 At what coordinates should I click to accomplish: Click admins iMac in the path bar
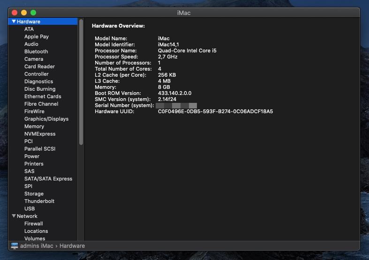pyautogui.click(x=37, y=246)
